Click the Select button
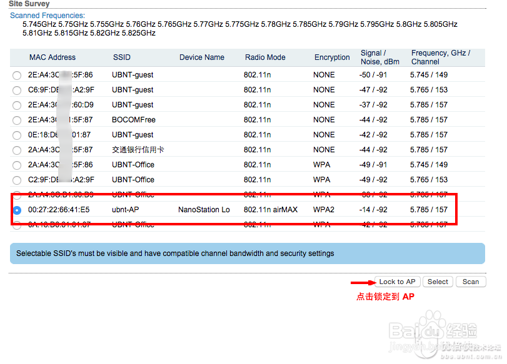This screenshot has width=507, height=364. (438, 282)
